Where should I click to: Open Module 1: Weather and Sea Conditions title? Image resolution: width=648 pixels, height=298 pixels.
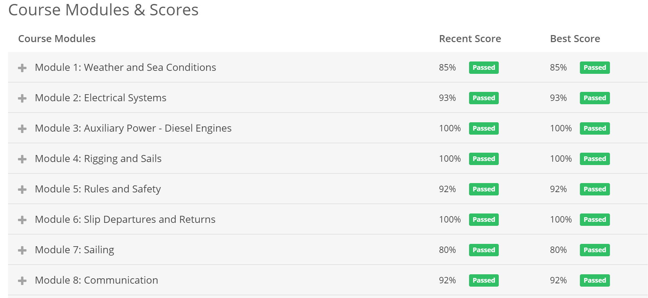tap(126, 67)
